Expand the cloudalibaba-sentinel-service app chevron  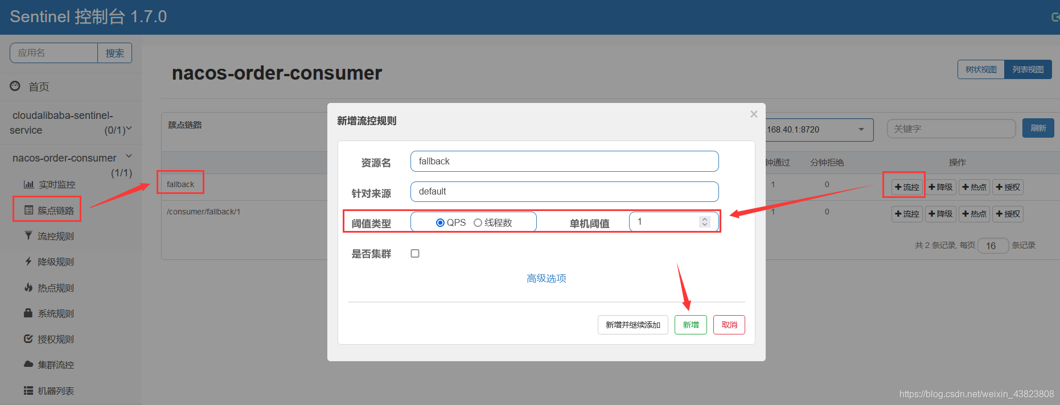(x=129, y=129)
